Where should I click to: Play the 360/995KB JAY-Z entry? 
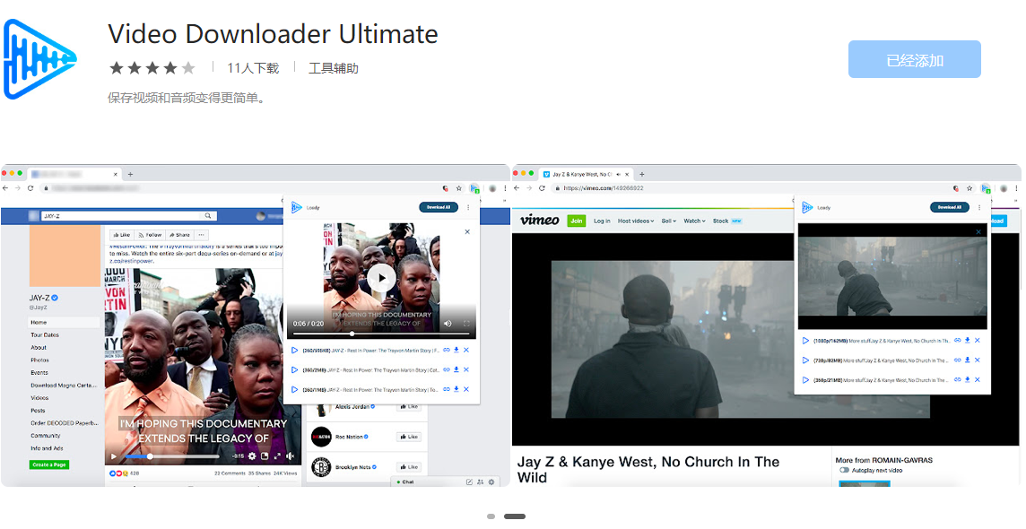[x=294, y=351]
